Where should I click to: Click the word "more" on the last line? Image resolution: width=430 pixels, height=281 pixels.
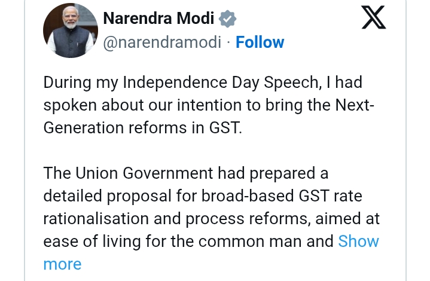click(62, 264)
